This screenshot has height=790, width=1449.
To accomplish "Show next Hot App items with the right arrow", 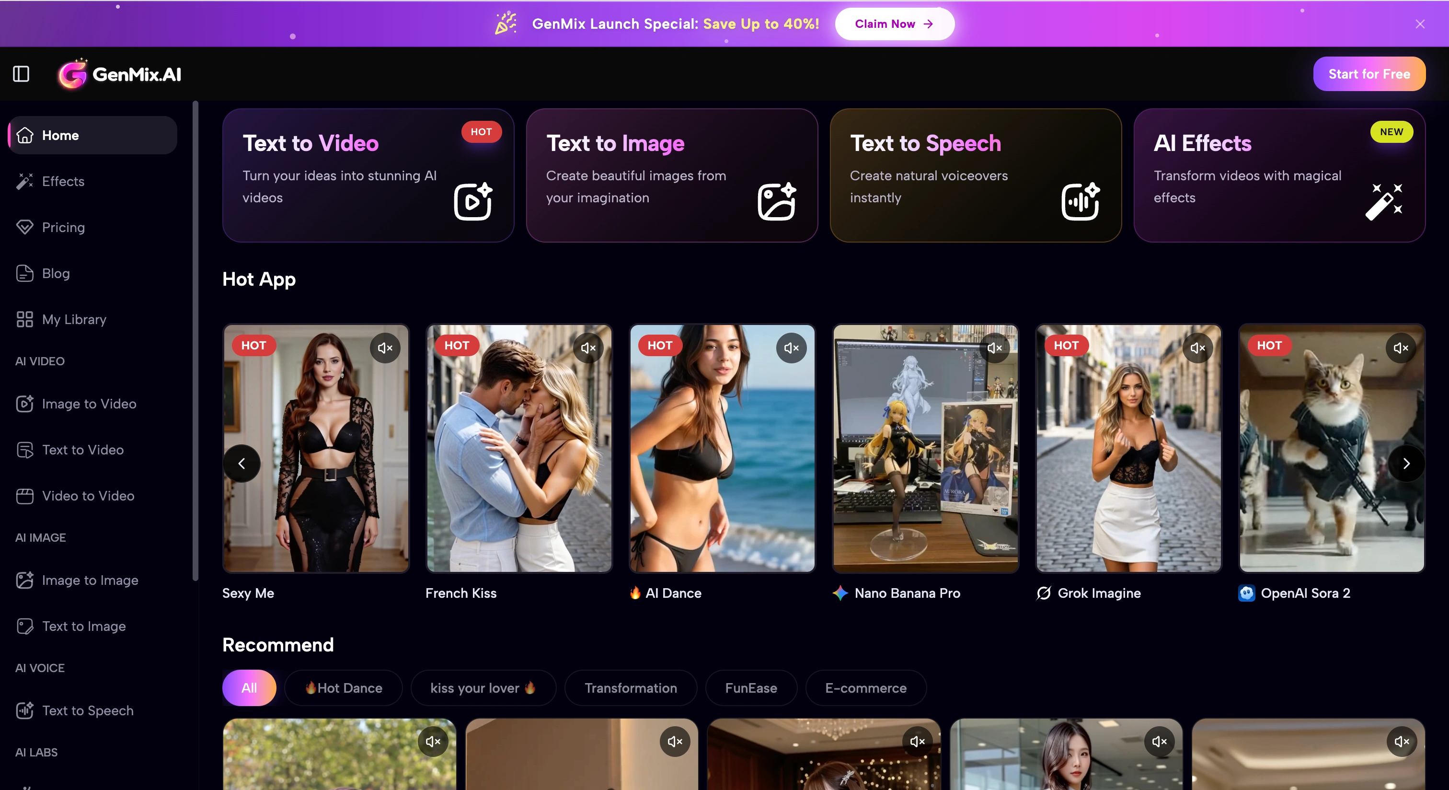I will click(1406, 464).
